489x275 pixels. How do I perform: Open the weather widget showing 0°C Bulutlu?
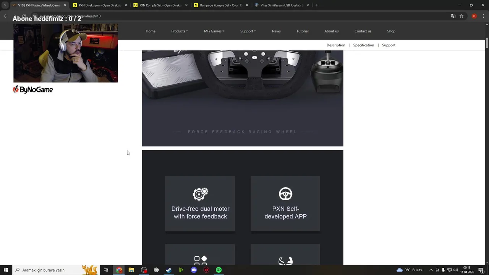pyautogui.click(x=410, y=270)
